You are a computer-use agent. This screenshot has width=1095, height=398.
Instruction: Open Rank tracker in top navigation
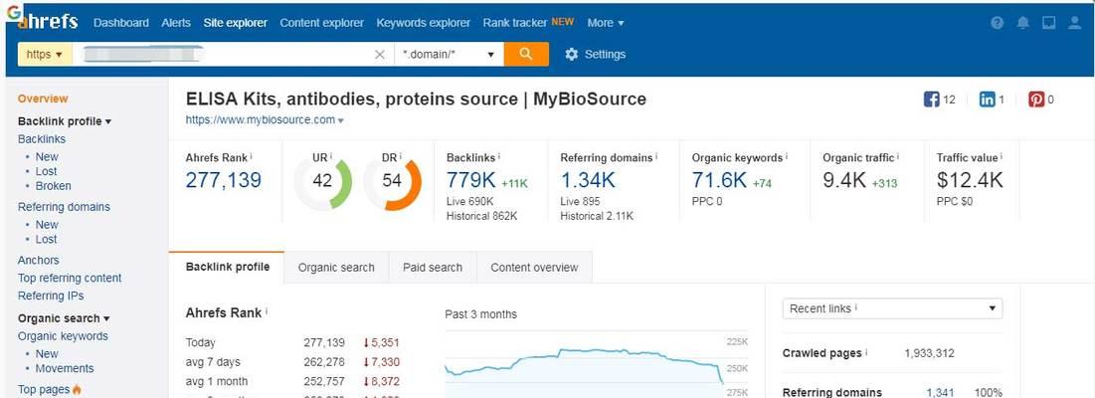514,22
